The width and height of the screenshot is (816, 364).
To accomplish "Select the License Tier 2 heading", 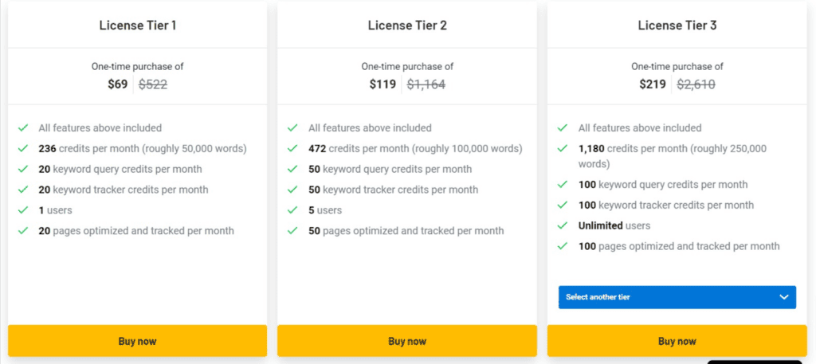I will 407,25.
